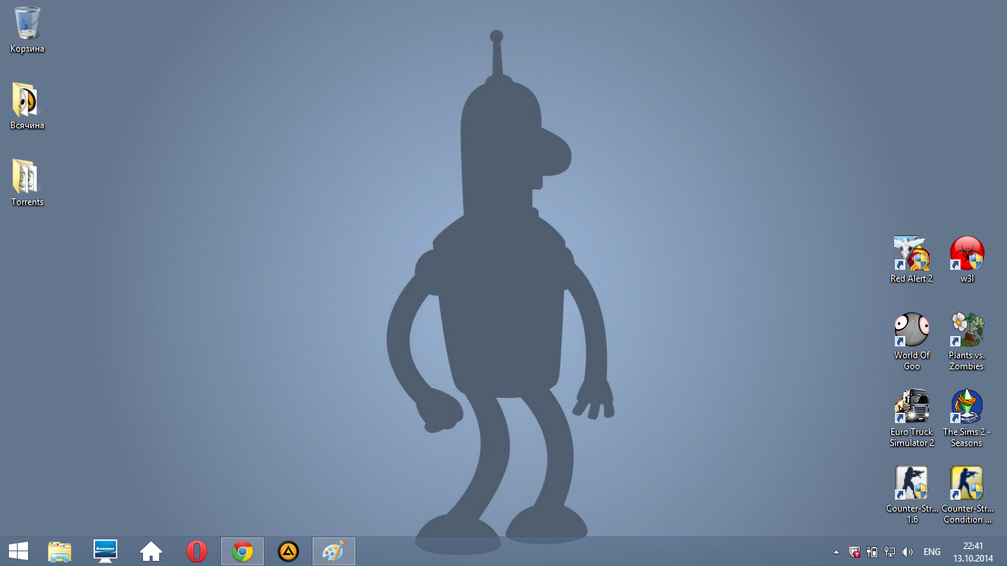Select the World Of Goo shortcut
This screenshot has width=1007, height=566.
click(912, 341)
